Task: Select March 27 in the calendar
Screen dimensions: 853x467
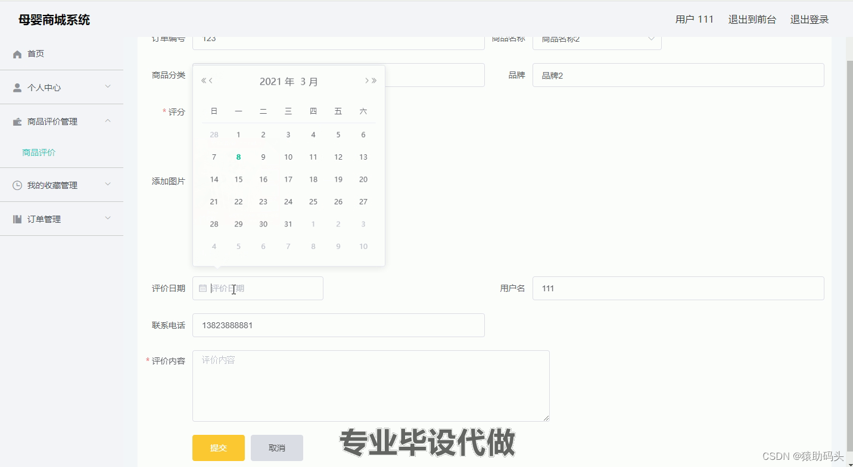Action: (x=363, y=202)
